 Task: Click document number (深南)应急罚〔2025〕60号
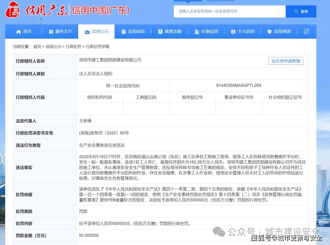point(104,133)
